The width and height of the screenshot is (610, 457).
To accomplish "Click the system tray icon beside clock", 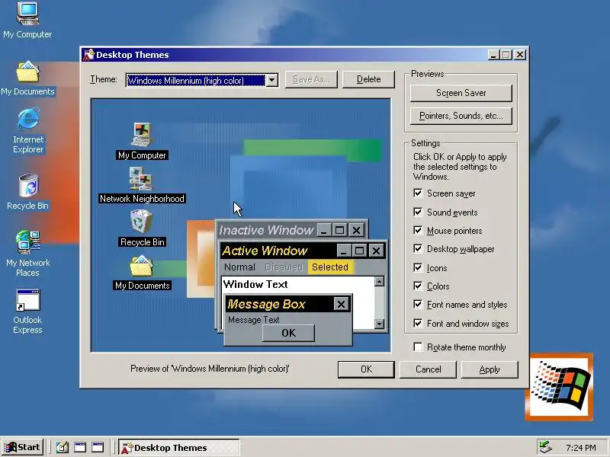I will [x=545, y=447].
